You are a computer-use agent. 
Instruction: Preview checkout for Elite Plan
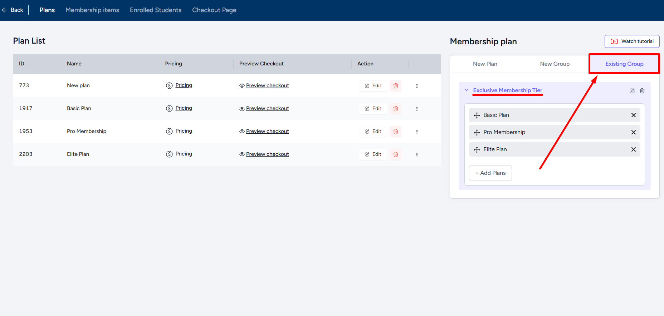(267, 154)
